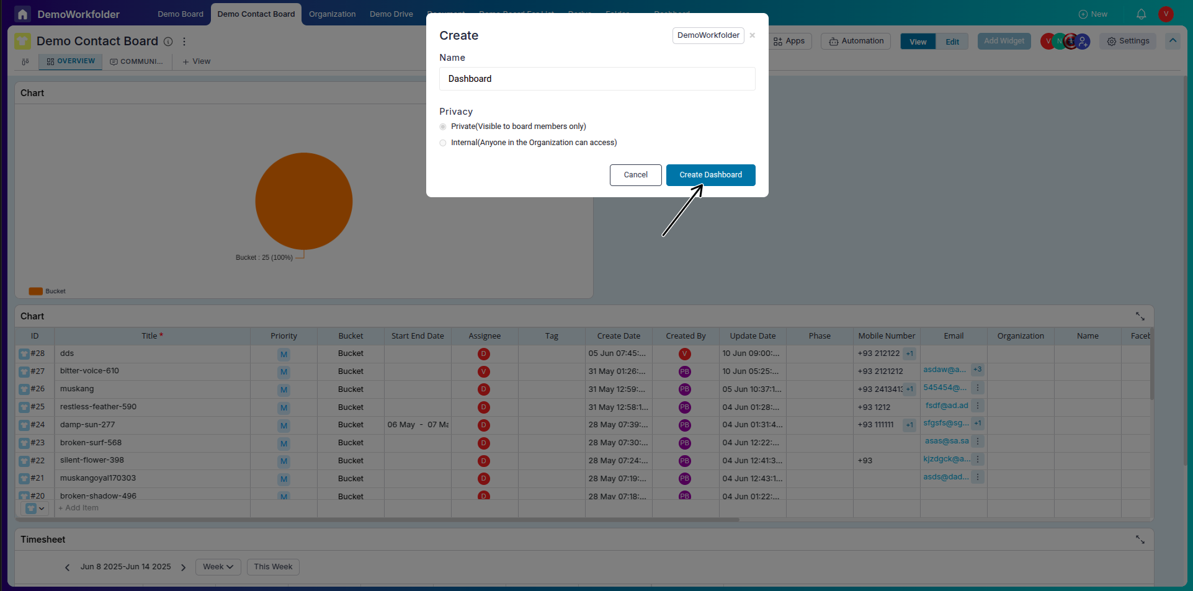The width and height of the screenshot is (1193, 591).
Task: Click the V assignee avatar in row #27
Action: [484, 371]
